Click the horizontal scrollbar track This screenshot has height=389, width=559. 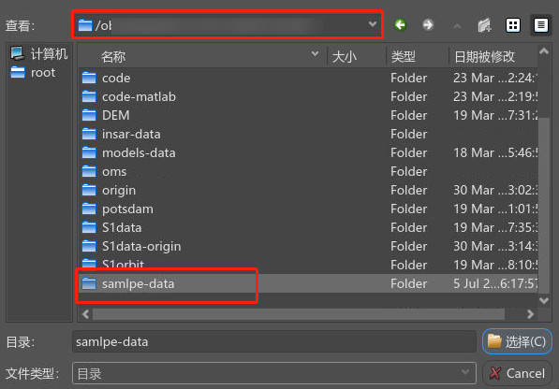[299, 314]
